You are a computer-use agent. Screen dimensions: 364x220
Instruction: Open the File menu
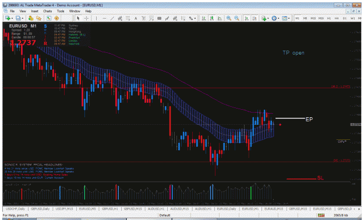point(12,11)
